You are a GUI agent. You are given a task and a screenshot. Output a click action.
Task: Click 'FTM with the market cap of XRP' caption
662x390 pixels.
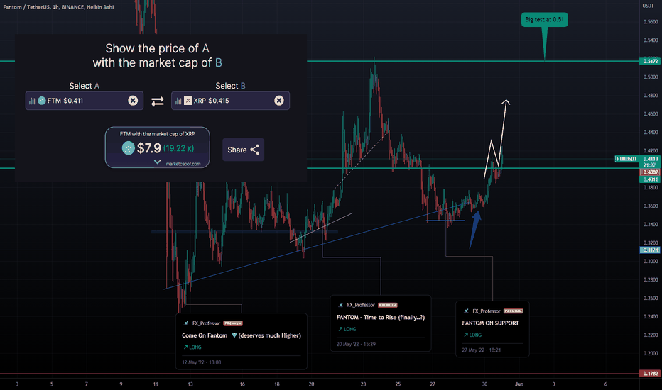click(x=158, y=133)
